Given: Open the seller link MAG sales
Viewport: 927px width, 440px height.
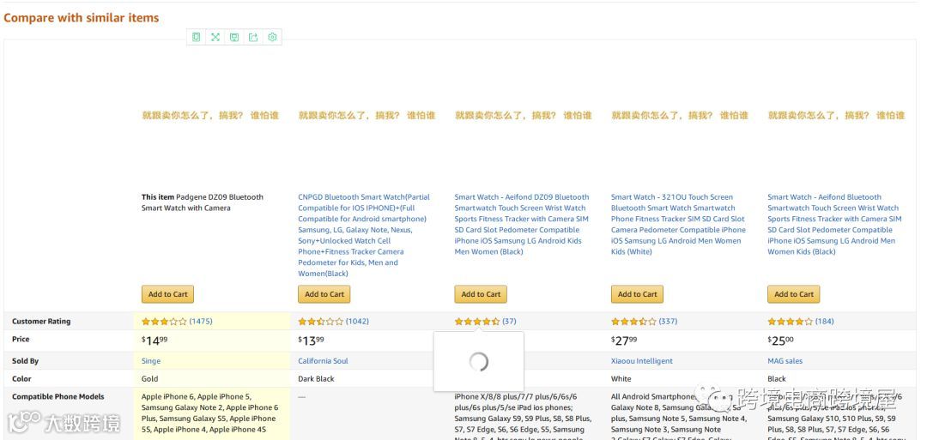Looking at the screenshot, I should point(785,361).
